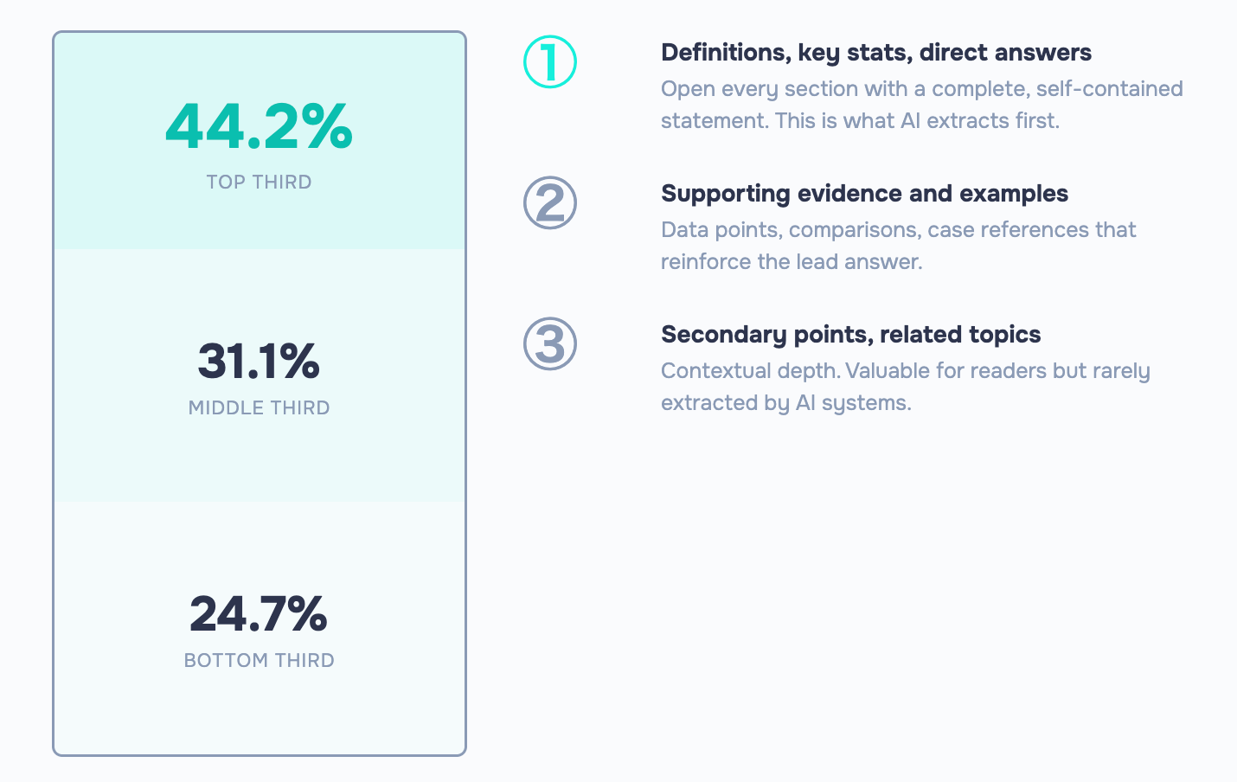
Task: Click 'extracted by AI systems' text line
Action: coord(786,403)
